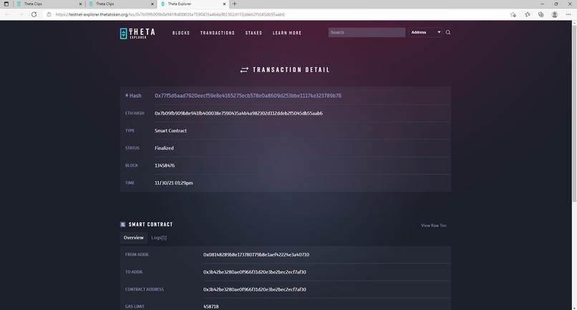The height and width of the screenshot is (310, 577).
Task: Open the Learn More menu item
Action: coord(287,33)
